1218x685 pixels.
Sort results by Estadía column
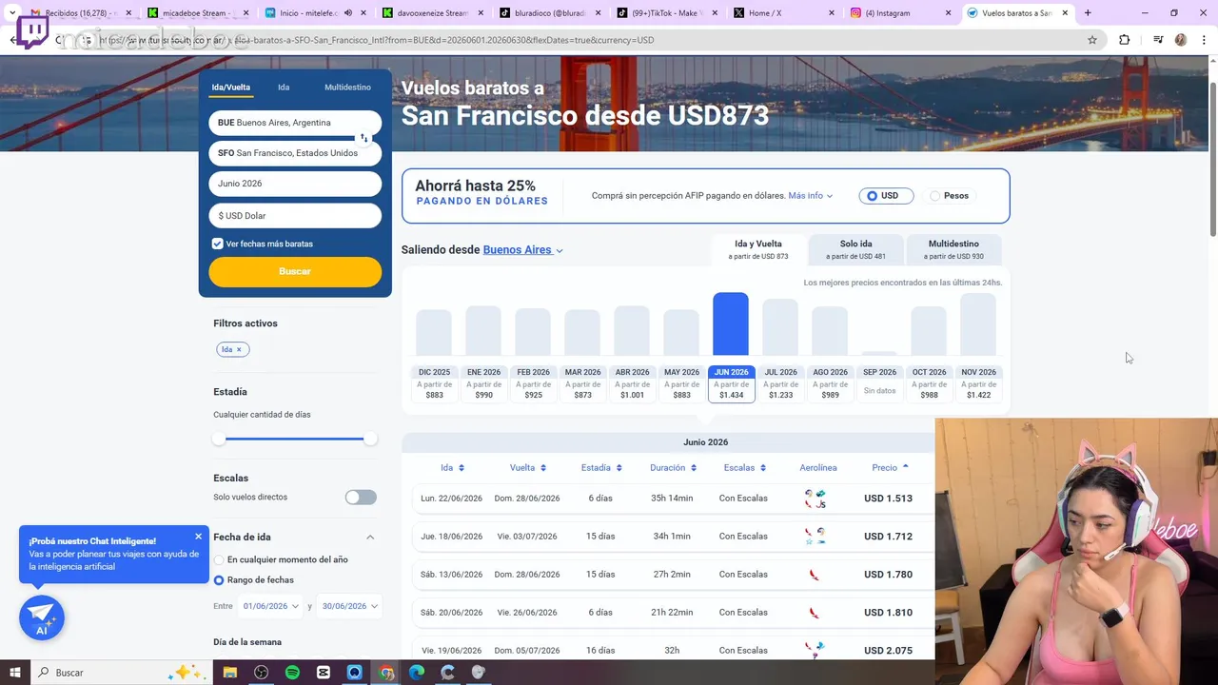pos(601,468)
